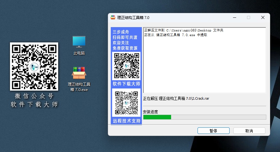
Task: Click the green 安装进度 progress bar
Action: coord(204,117)
